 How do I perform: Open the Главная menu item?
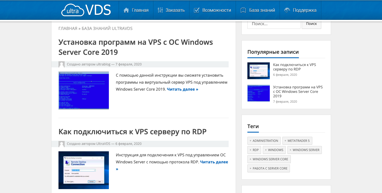pos(136,10)
